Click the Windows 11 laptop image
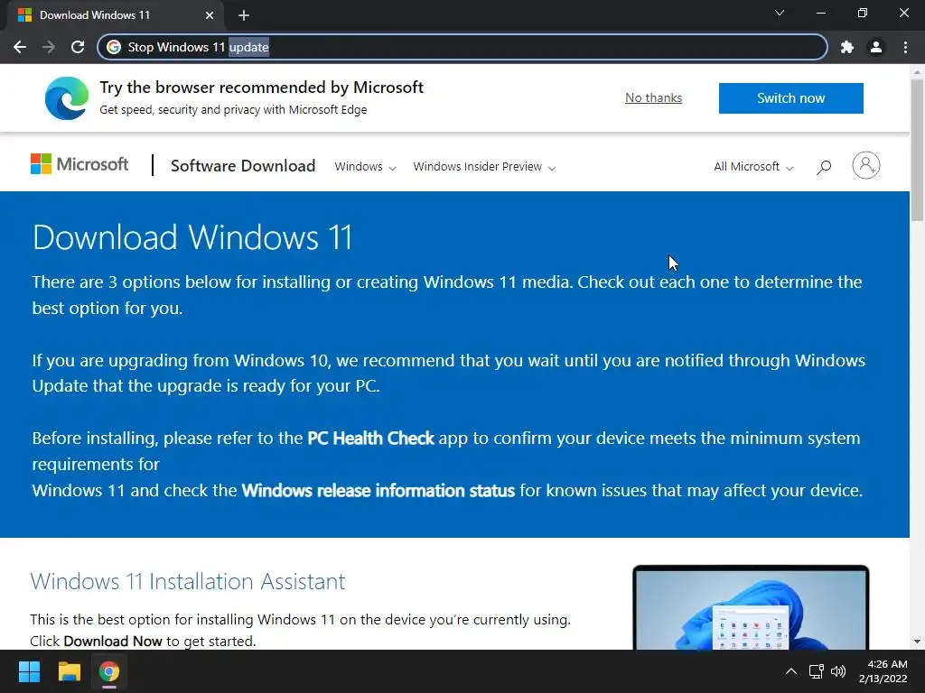The height and width of the screenshot is (693, 925). (751, 607)
